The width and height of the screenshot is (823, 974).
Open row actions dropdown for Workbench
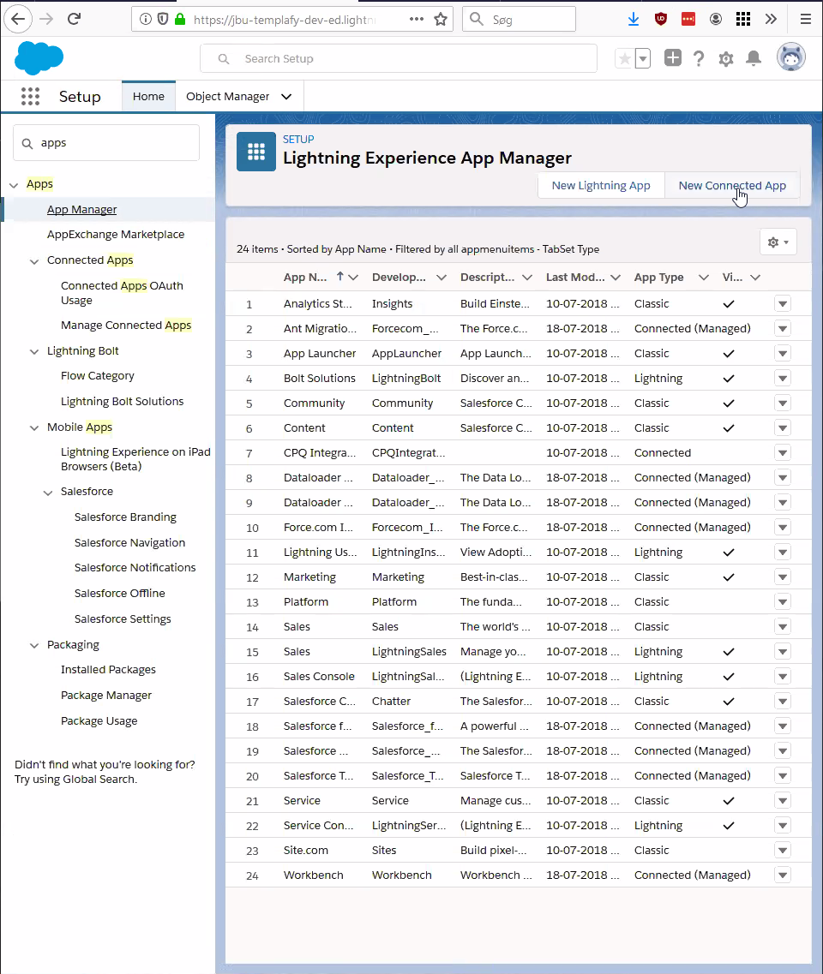783,875
